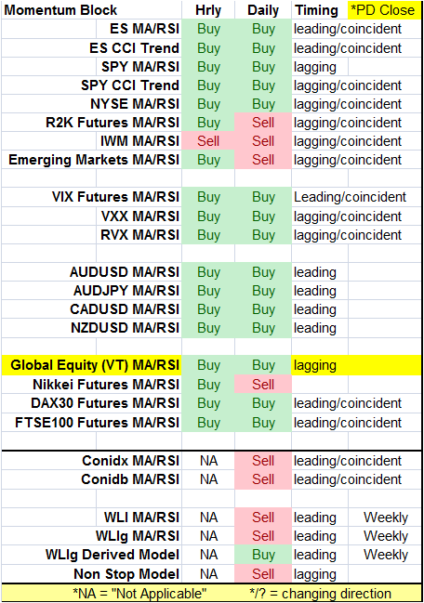Click Emerging Markets MA/RSI daily Sell cell

263,160
